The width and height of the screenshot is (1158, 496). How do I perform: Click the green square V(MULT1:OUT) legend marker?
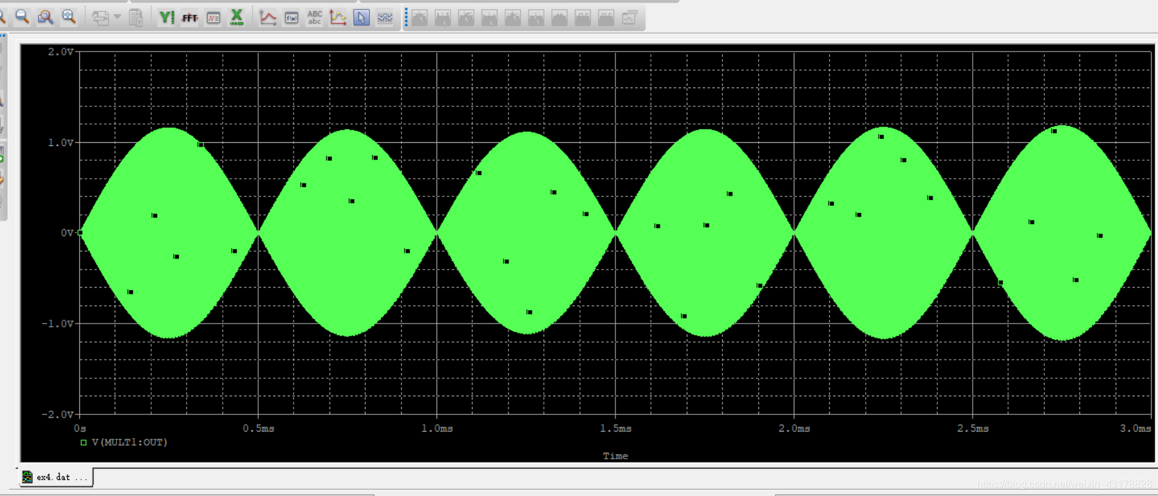pos(83,442)
